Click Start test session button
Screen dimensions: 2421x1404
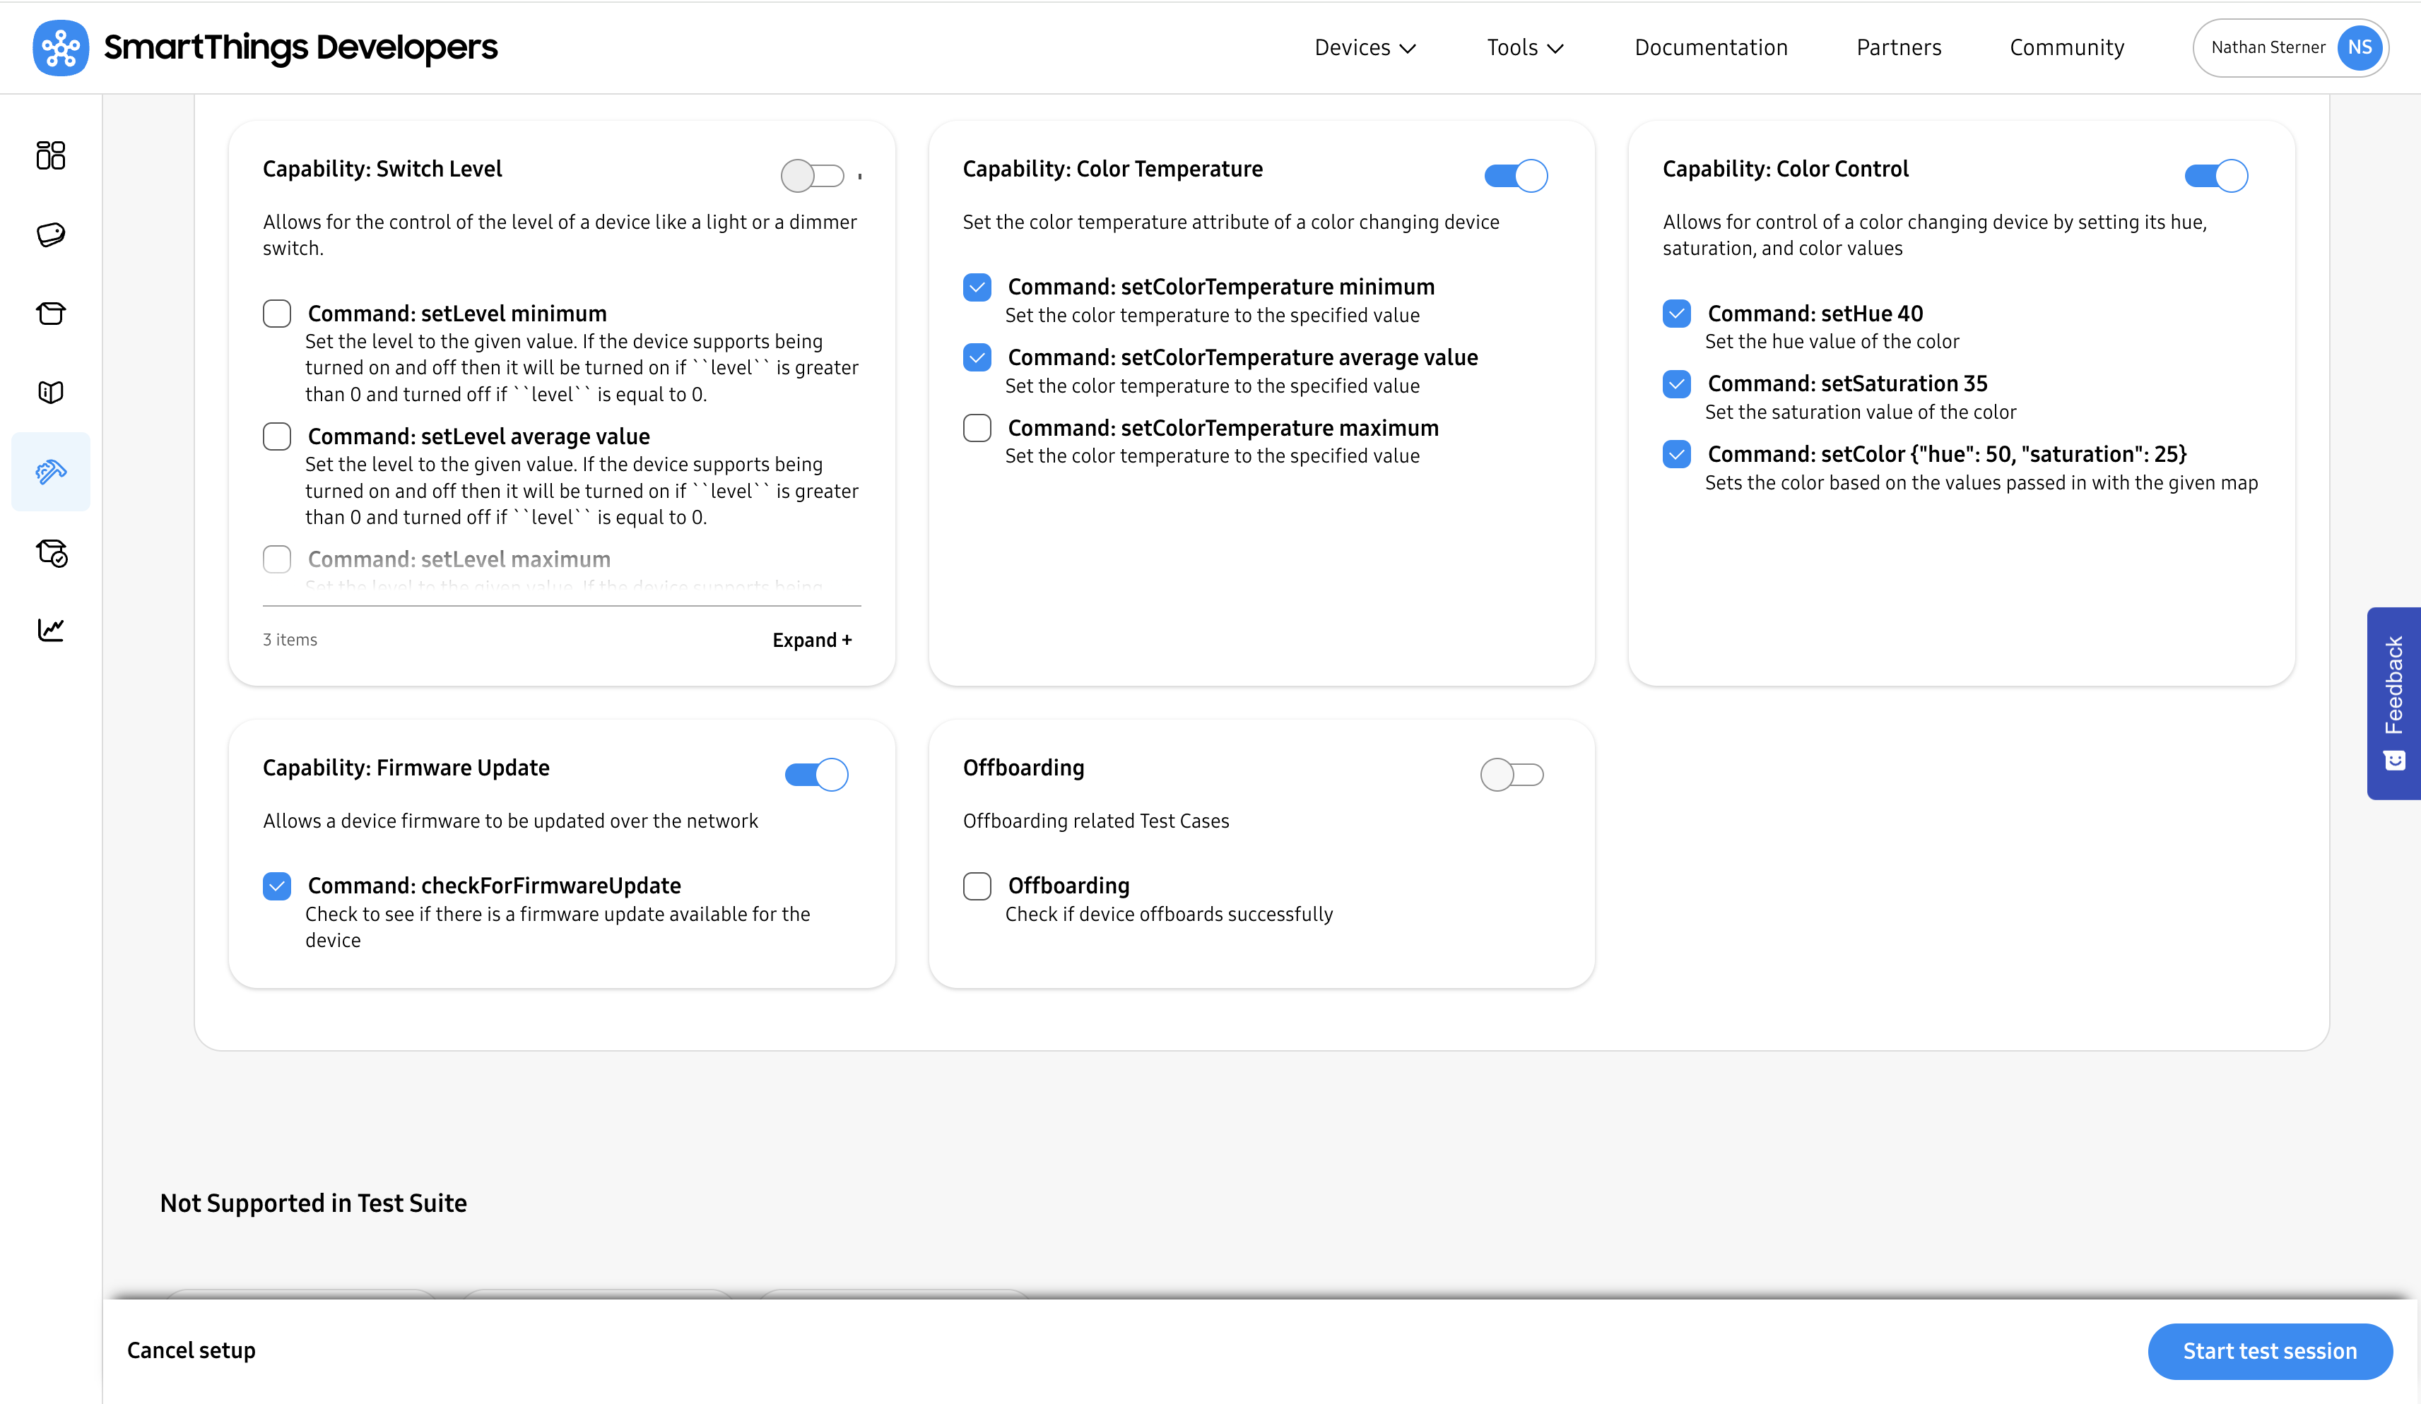click(2269, 1351)
